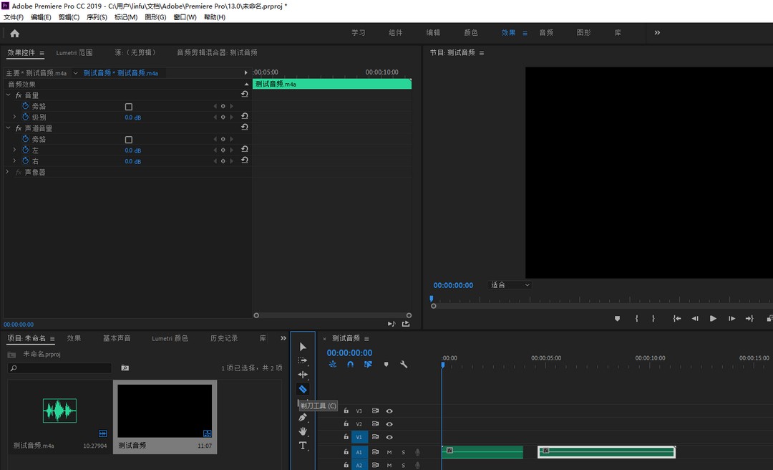This screenshot has width=773, height=470.
Task: Select the Pen tool in the toolbar
Action: pyautogui.click(x=303, y=417)
